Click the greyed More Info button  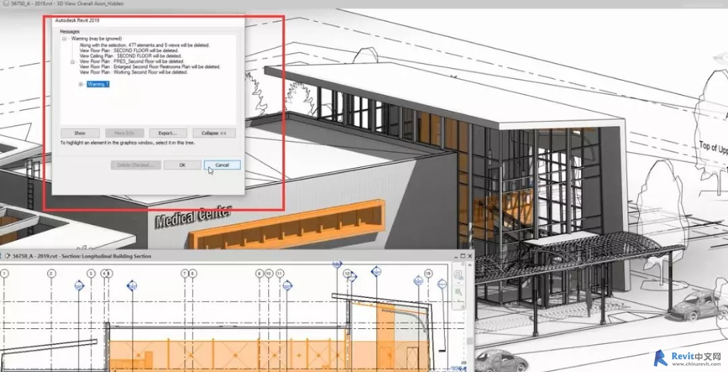coord(124,133)
